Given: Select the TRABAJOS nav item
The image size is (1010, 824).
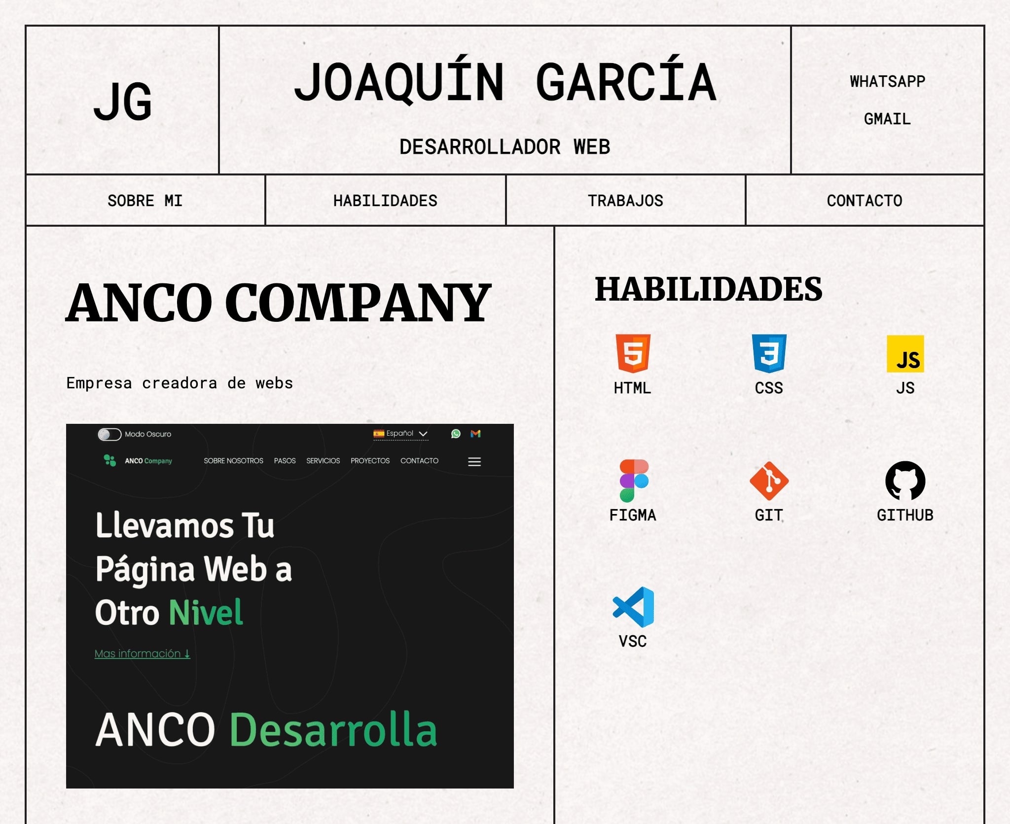Looking at the screenshot, I should [625, 201].
